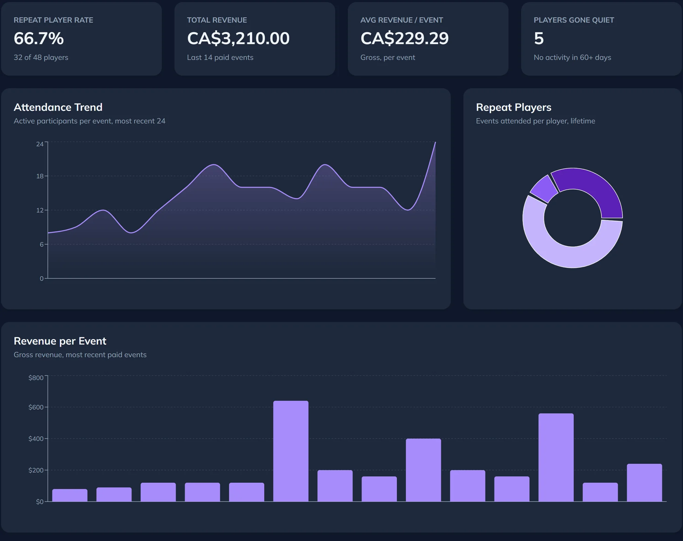Select the second-tallest revenue bar

[556, 457]
